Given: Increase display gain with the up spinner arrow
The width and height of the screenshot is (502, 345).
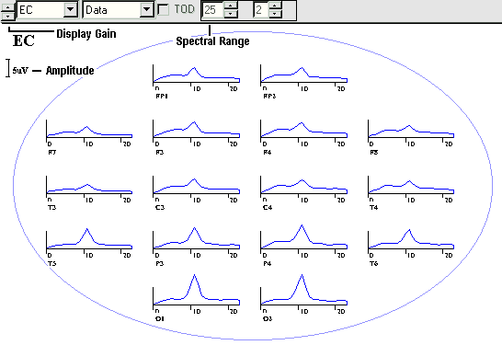Looking at the screenshot, I should pyautogui.click(x=7, y=6).
